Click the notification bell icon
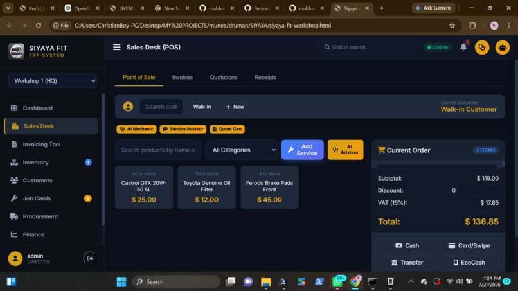 pos(463,48)
